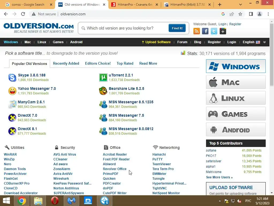Open the tab search dropdown arrow

coord(241,5)
